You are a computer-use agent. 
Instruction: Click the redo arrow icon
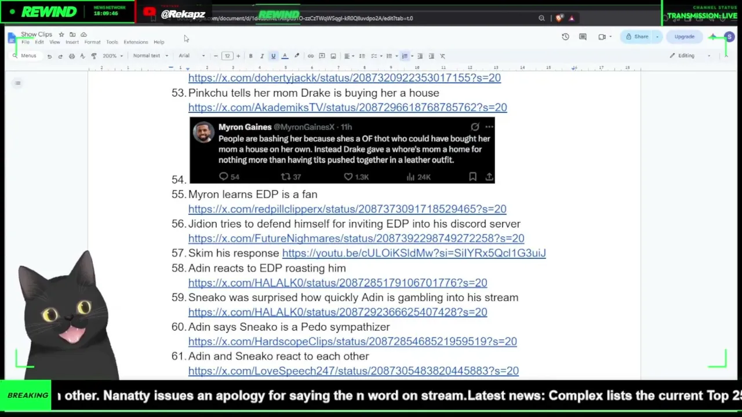pos(60,56)
